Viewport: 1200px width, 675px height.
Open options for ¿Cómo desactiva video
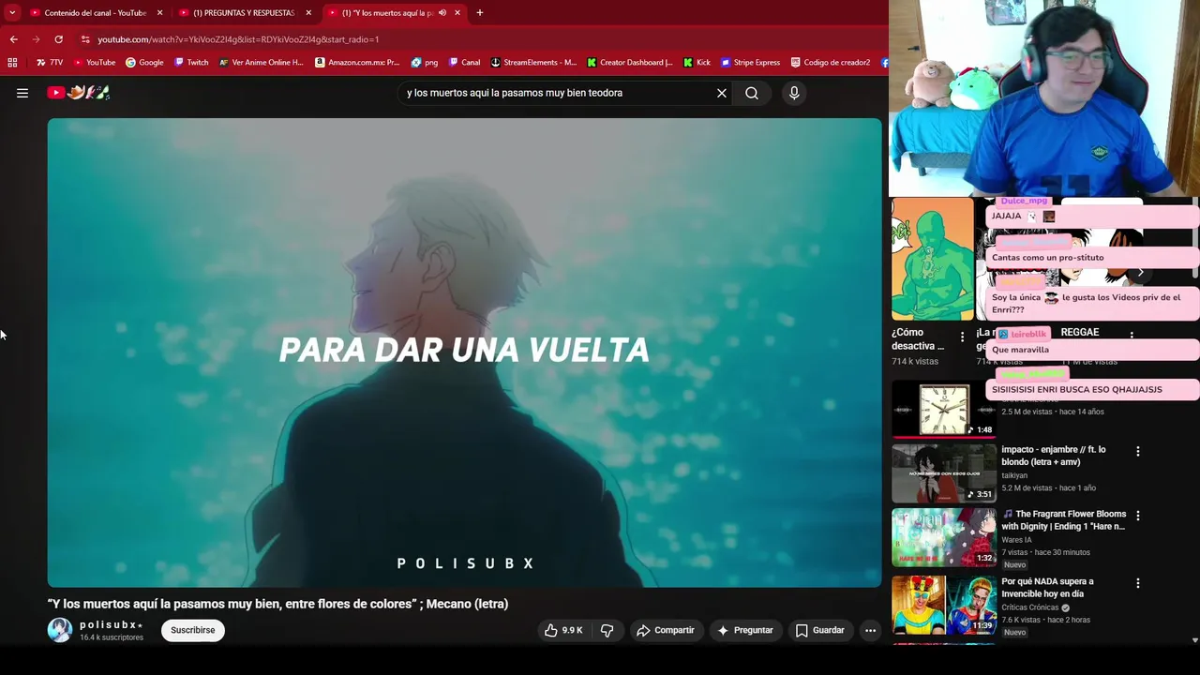[x=962, y=336]
